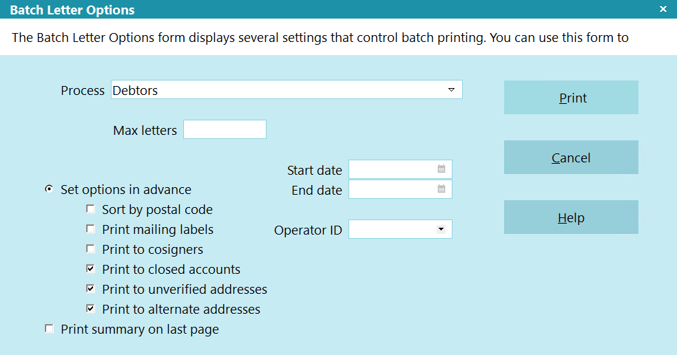Viewport: 677px width, 355px height.
Task: Click the Cancel button
Action: click(571, 158)
